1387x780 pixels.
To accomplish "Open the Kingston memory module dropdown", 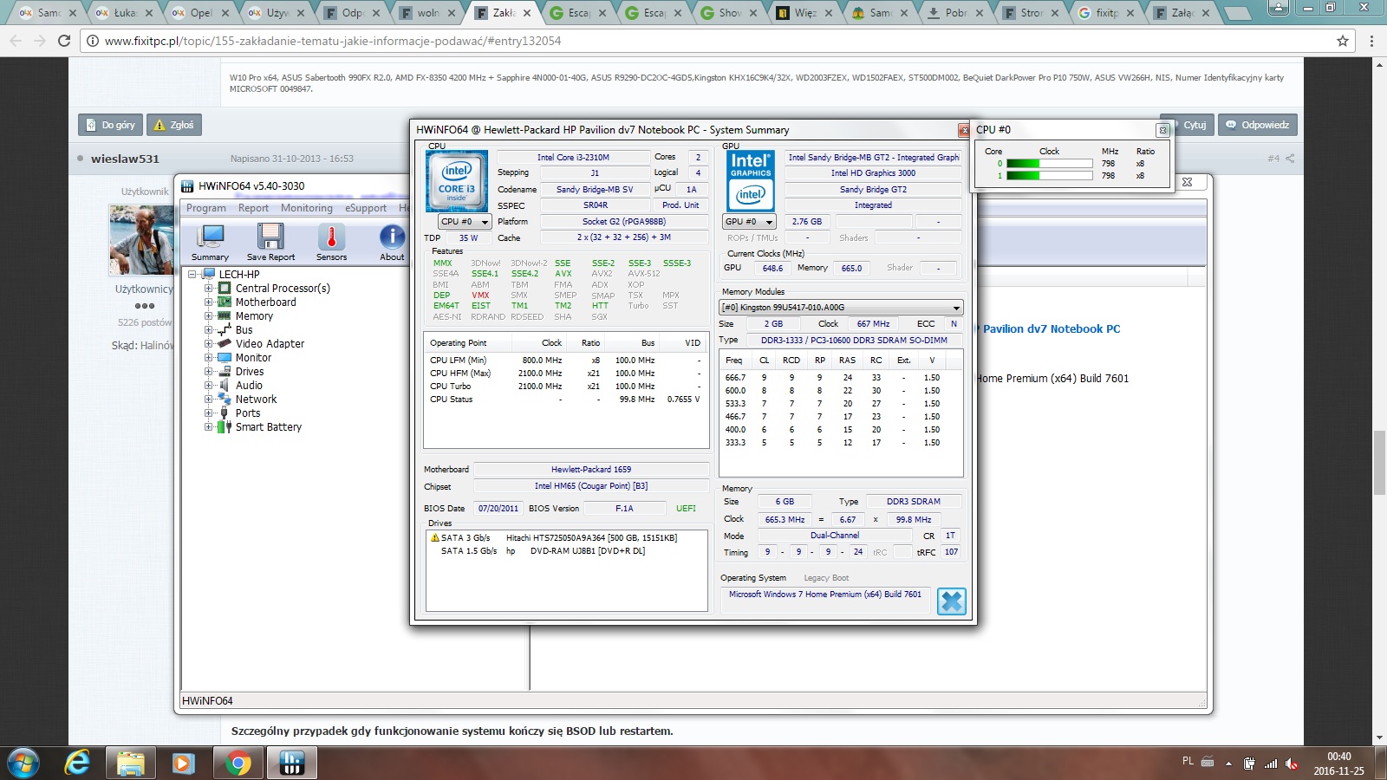I will [841, 308].
